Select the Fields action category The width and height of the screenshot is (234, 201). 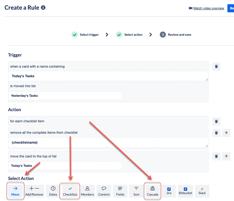[x=120, y=191]
